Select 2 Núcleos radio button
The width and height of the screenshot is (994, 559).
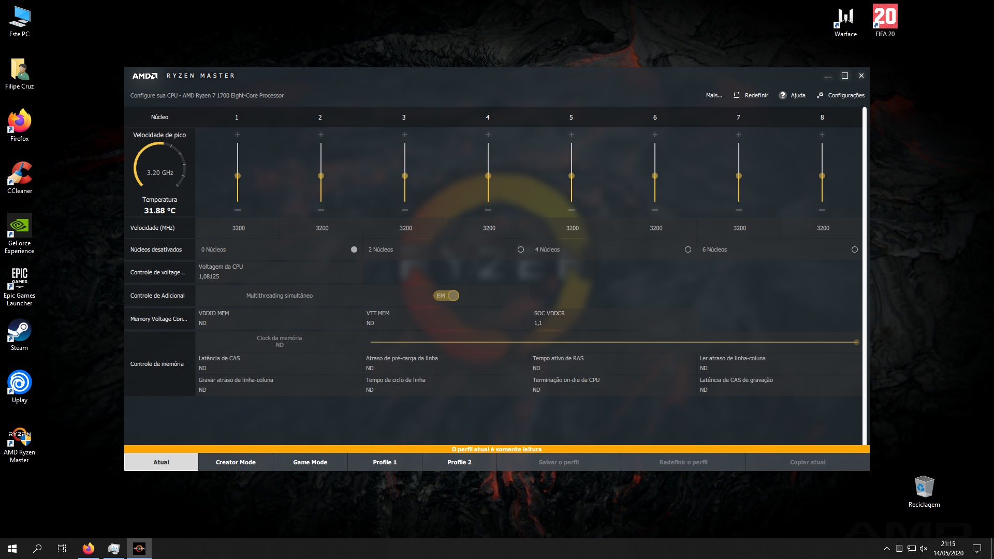click(521, 249)
